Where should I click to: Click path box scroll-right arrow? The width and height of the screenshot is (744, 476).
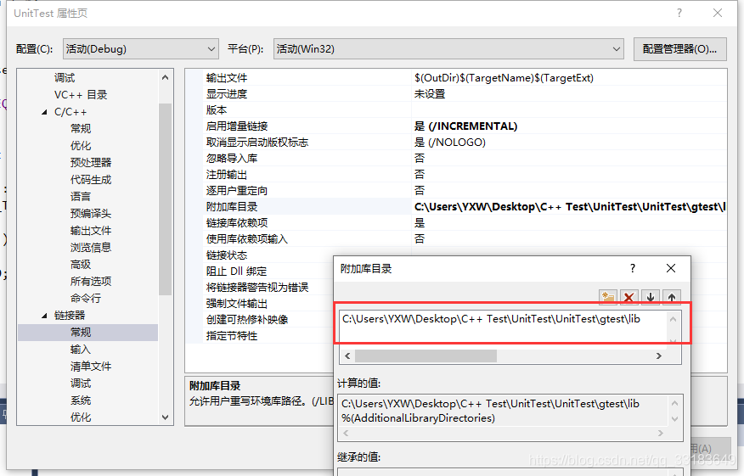pos(658,356)
